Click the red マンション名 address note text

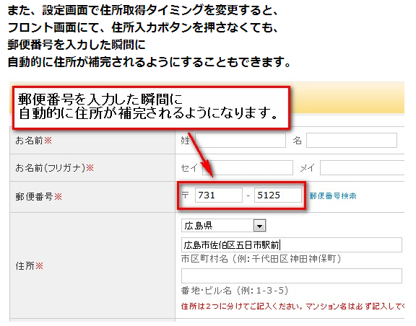tap(293, 307)
